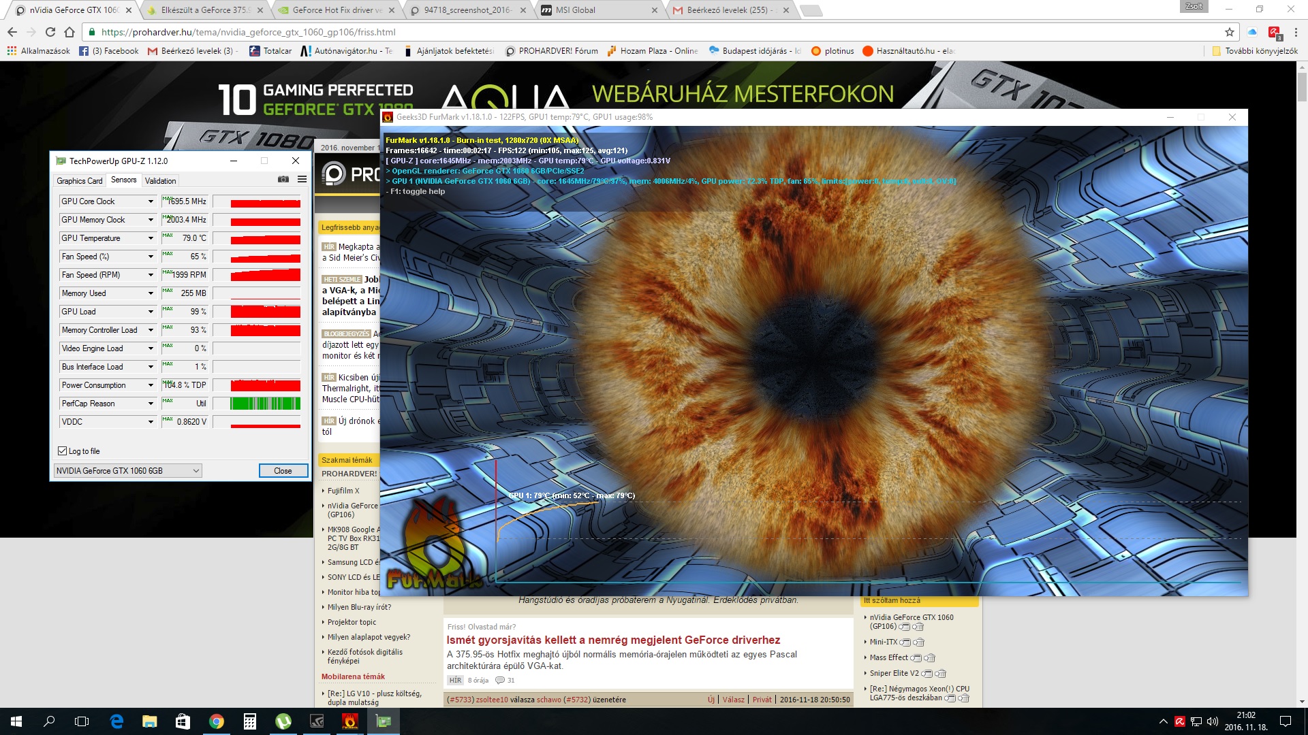Click the trash icon next to Mass Effect
The image size is (1308, 735).
click(x=930, y=658)
